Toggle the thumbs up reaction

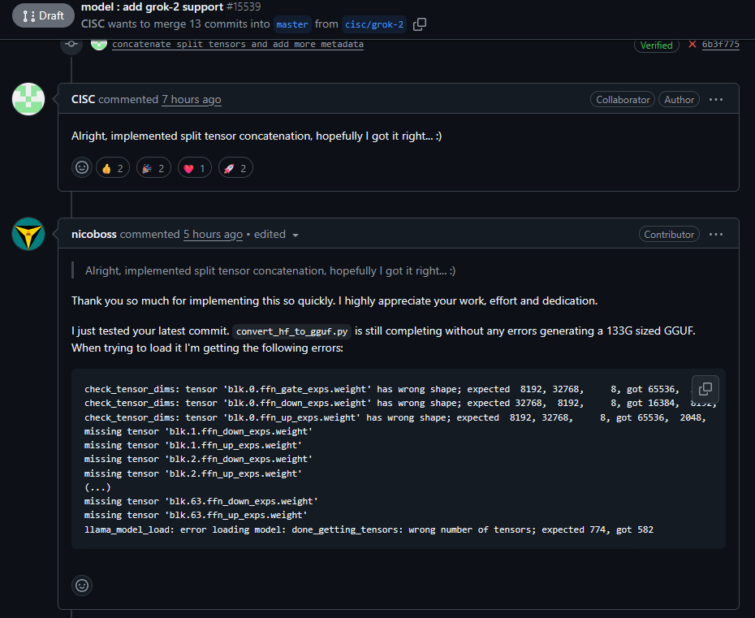113,168
